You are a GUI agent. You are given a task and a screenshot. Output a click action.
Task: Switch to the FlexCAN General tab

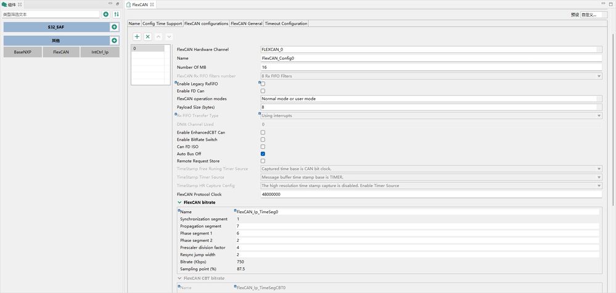click(x=247, y=23)
